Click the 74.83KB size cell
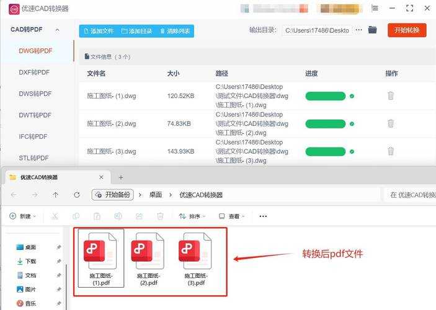Screen dimensions: 436x310 click(179, 123)
